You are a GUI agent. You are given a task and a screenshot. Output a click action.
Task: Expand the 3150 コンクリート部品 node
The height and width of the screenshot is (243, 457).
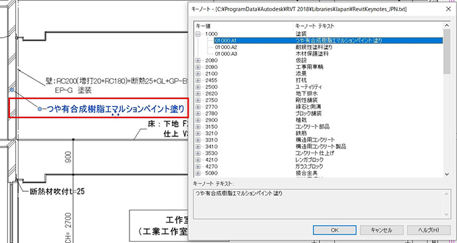click(x=198, y=127)
